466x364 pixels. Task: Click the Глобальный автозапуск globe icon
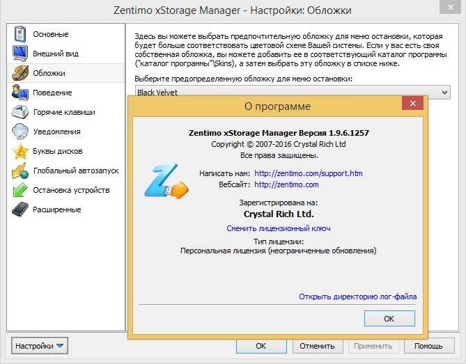(x=20, y=171)
